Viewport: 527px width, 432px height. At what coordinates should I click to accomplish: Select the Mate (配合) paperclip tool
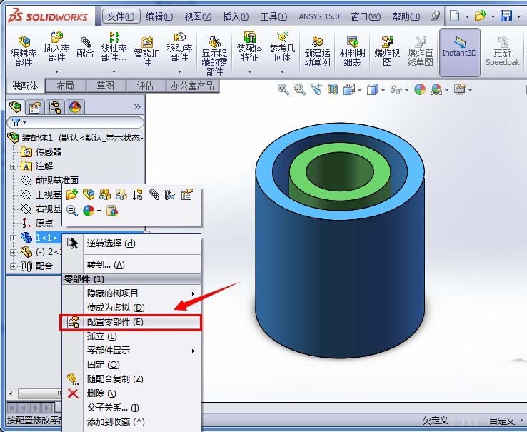[85, 46]
